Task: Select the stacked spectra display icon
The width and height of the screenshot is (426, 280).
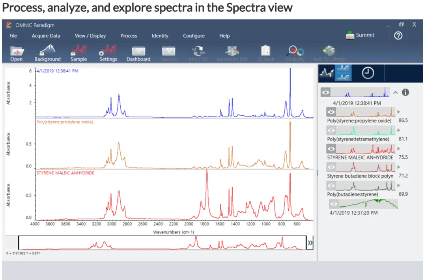Action: [343, 73]
